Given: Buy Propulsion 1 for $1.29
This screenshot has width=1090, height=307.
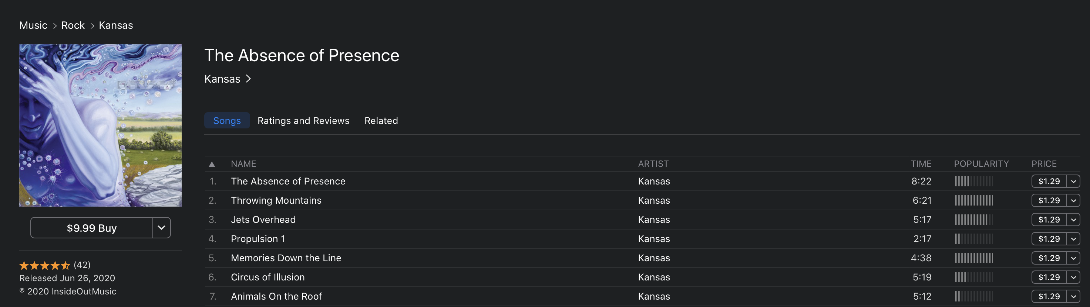Looking at the screenshot, I should tap(1049, 239).
